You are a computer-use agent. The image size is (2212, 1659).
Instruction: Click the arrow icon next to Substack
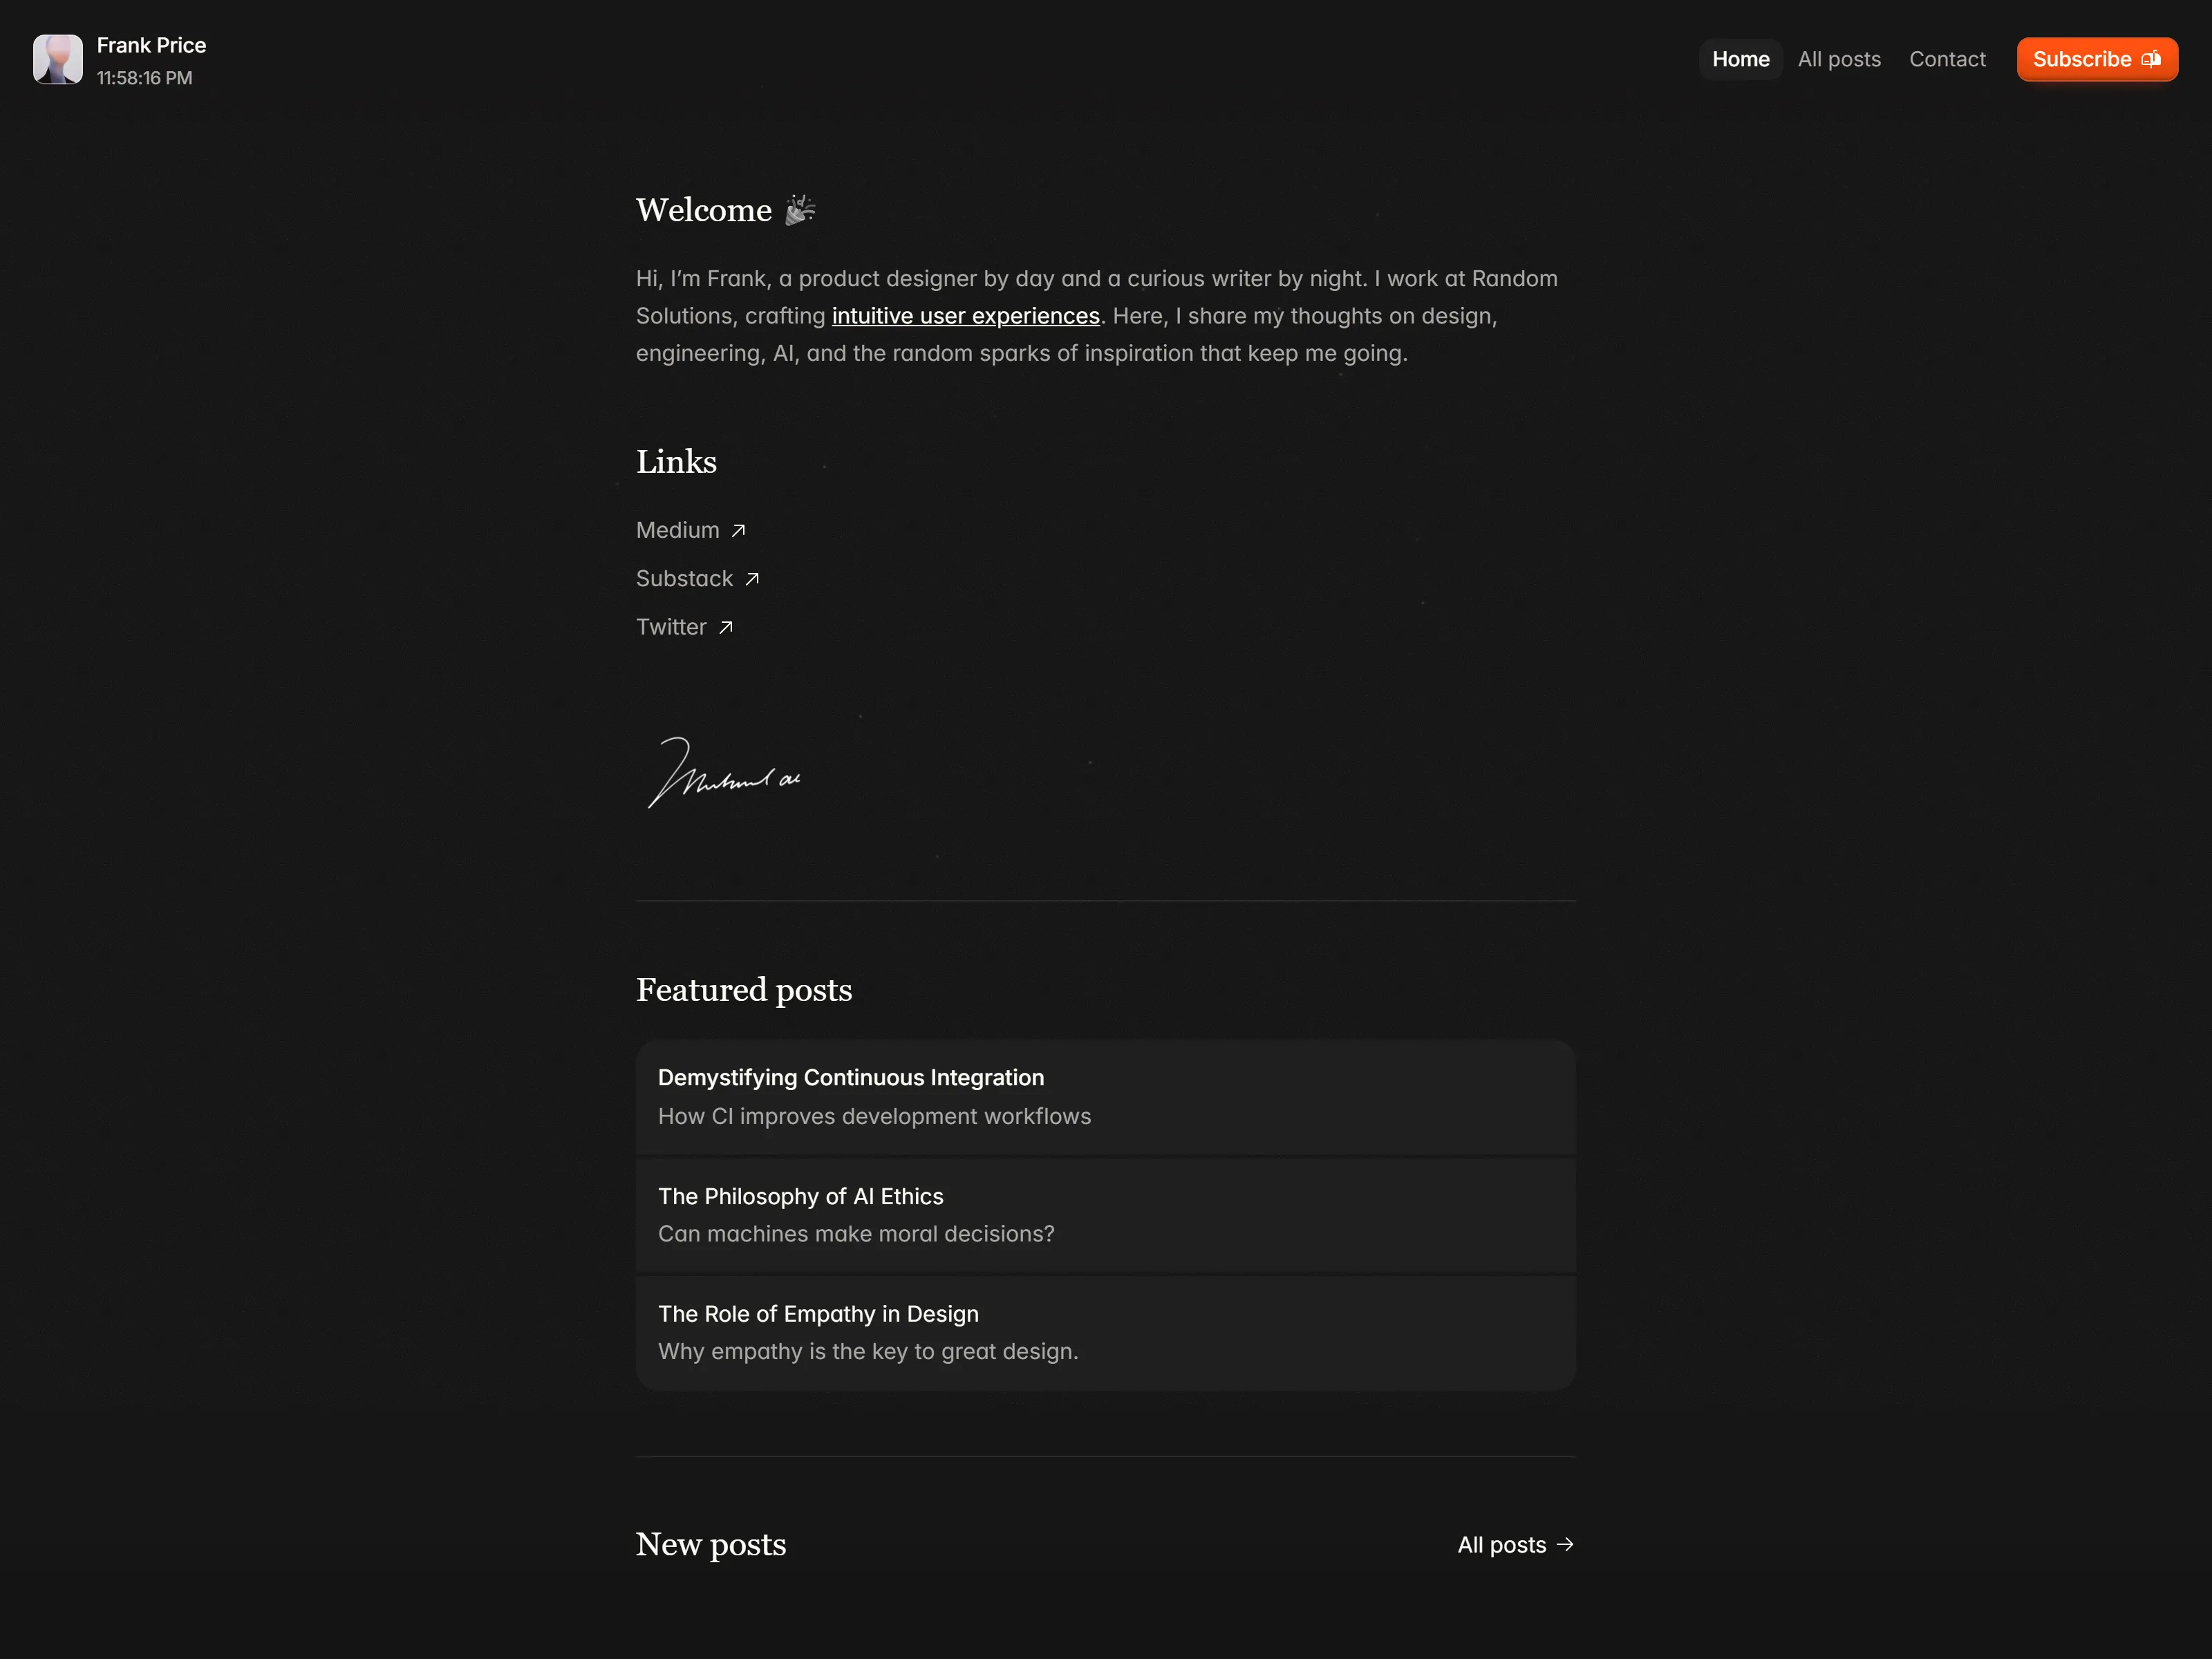[x=752, y=579]
